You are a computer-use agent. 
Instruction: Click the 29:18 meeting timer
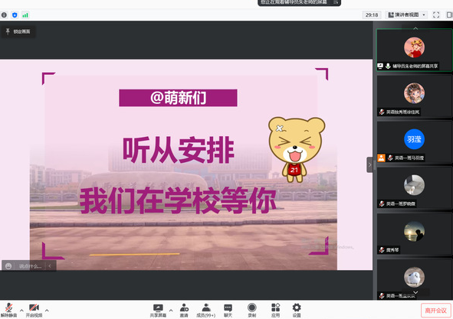click(372, 15)
